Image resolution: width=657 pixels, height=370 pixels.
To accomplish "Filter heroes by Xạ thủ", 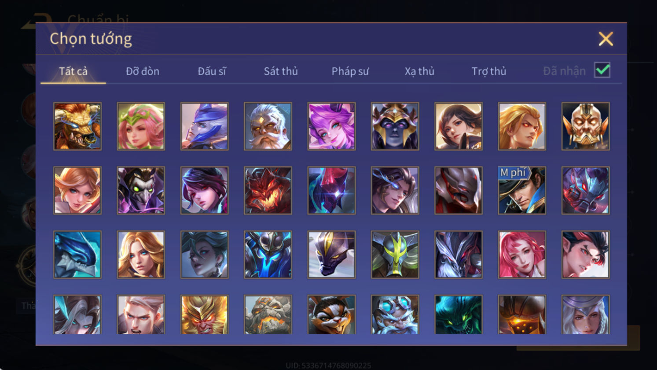I will pos(419,71).
